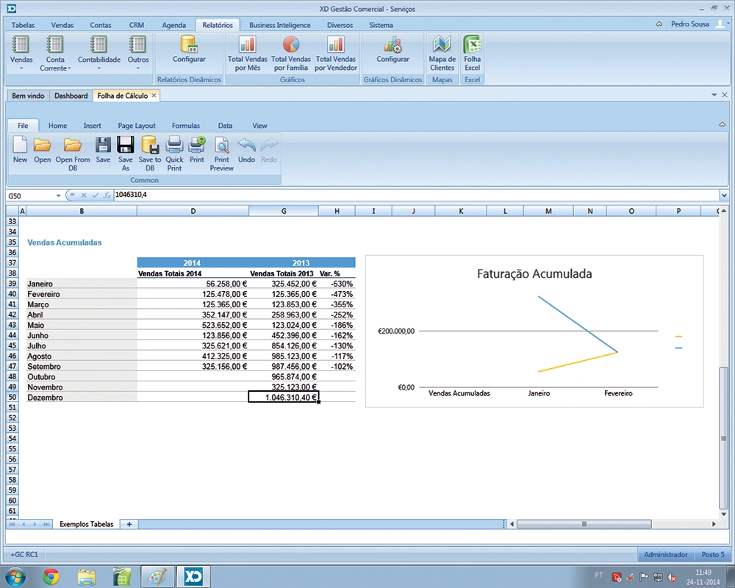Switch to Business Inteligence ribbon tab
735x588 pixels.
point(279,25)
